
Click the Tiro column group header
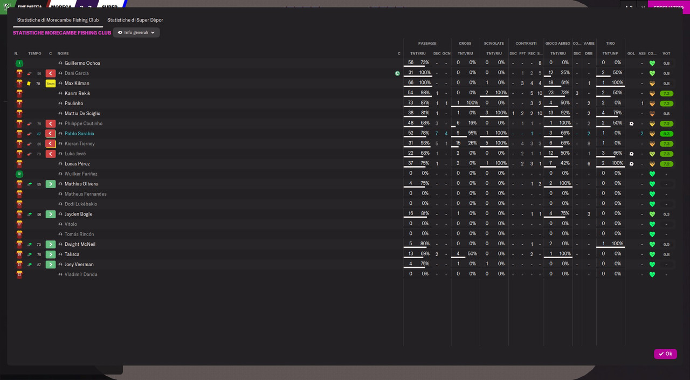pyautogui.click(x=610, y=43)
